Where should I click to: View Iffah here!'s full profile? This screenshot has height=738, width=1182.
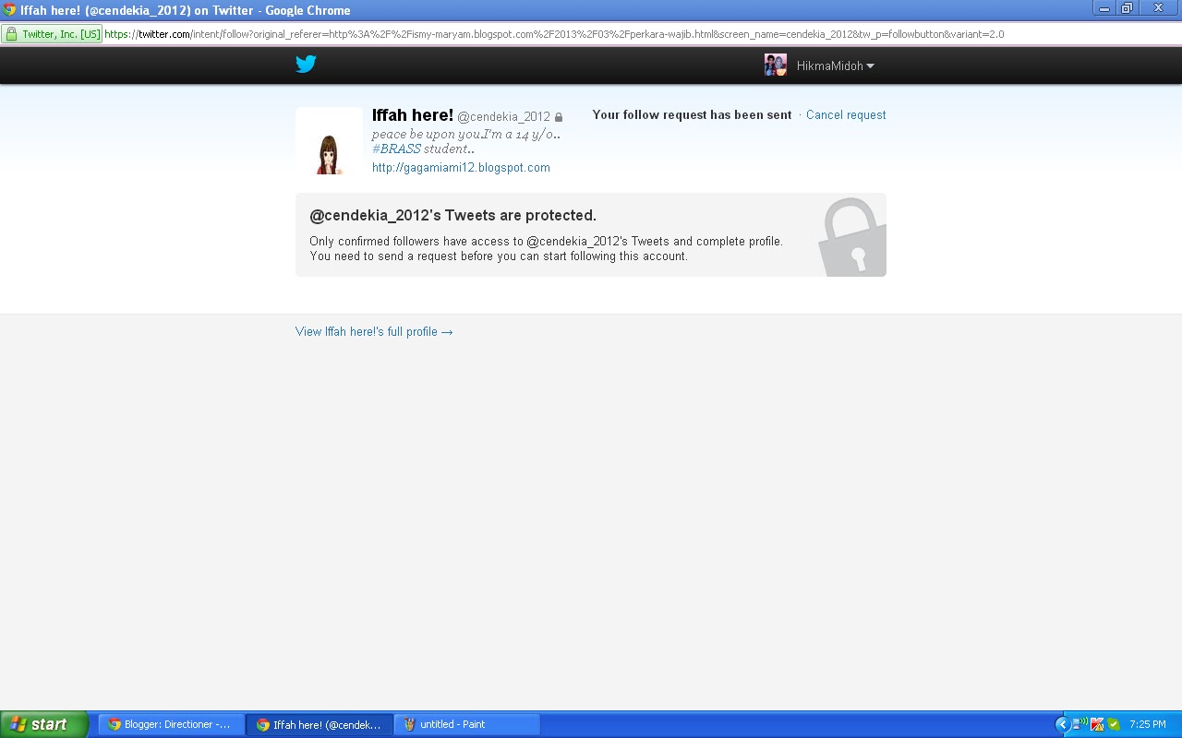pyautogui.click(x=374, y=332)
